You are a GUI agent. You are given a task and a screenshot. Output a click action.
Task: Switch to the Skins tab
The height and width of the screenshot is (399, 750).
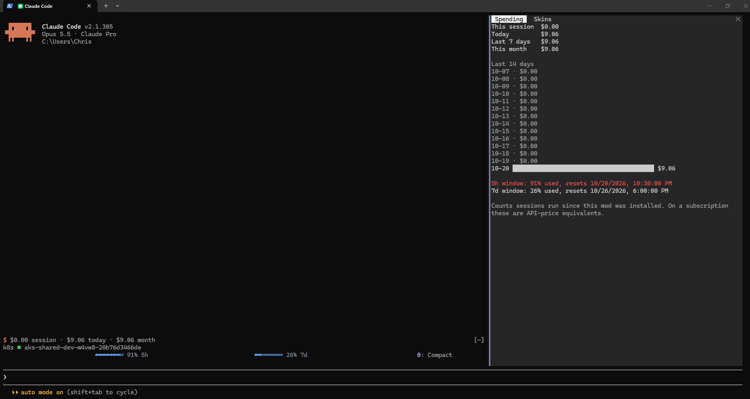542,19
